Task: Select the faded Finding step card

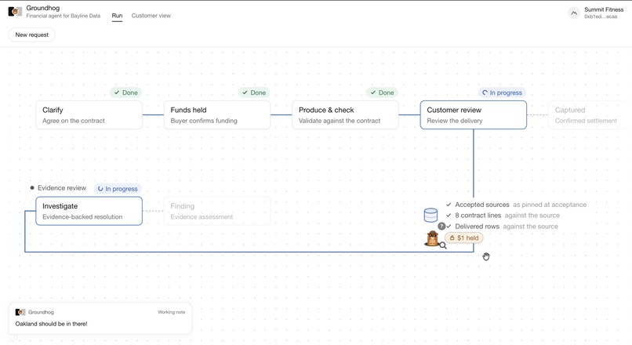Action: (x=217, y=211)
